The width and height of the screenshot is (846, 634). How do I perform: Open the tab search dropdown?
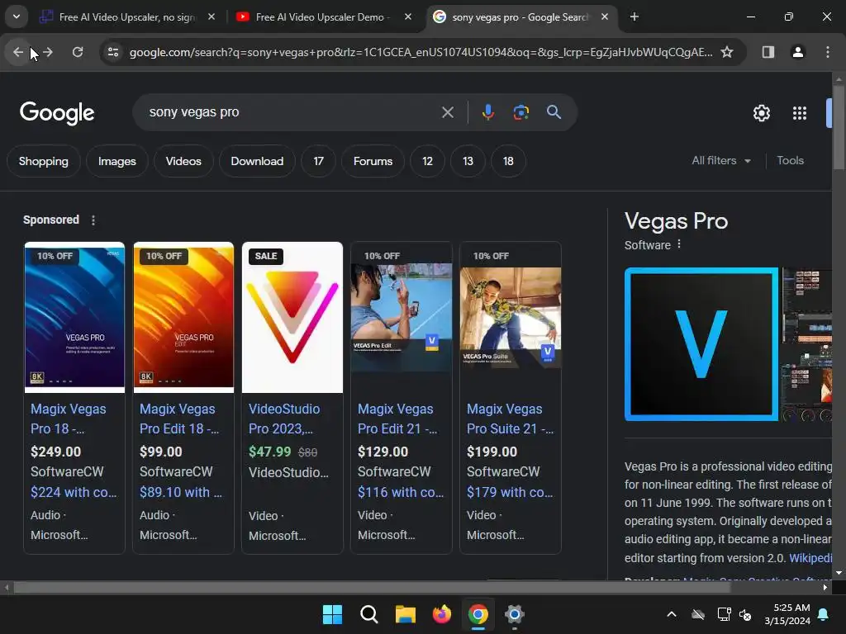point(17,17)
